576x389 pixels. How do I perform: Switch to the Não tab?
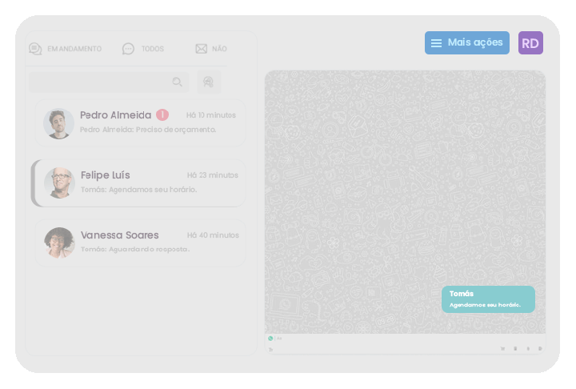[211, 49]
